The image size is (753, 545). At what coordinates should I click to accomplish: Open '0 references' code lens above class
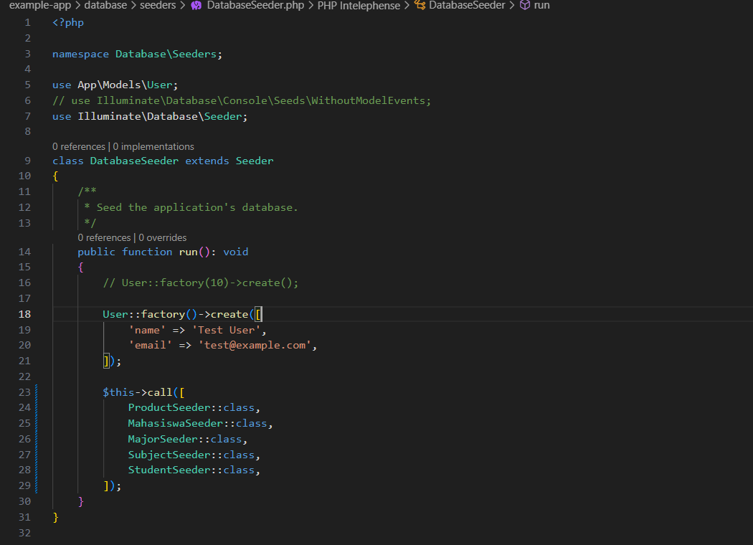click(x=79, y=146)
